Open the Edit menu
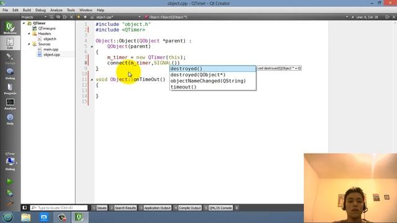The height and width of the screenshot is (223, 397). coord(15,10)
